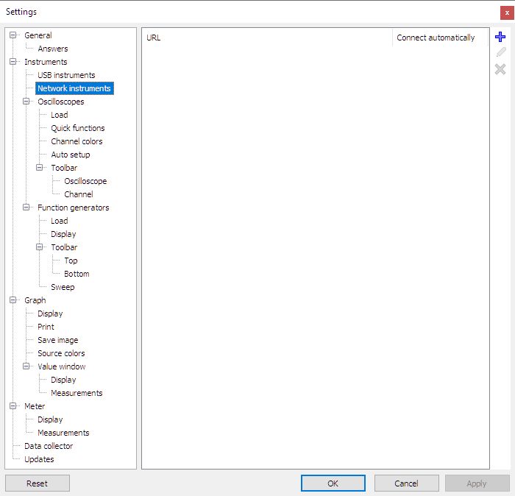Select the Graph category
Viewport: 515px width, 496px height.
[35, 300]
